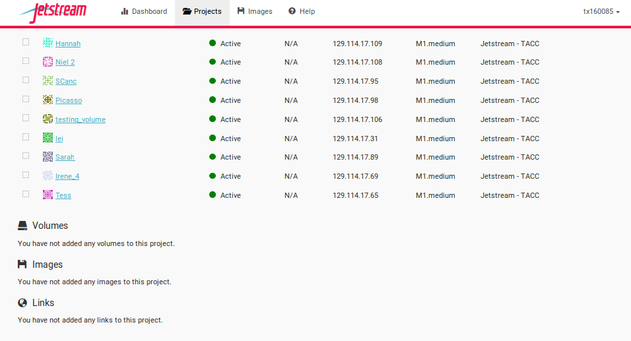This screenshot has width=631, height=341.
Task: Click the Volumes section drive icon
Action: click(x=22, y=226)
